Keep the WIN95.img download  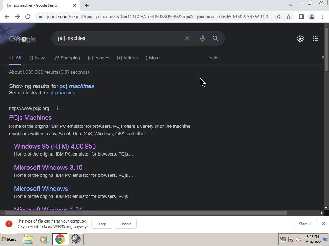102,224
